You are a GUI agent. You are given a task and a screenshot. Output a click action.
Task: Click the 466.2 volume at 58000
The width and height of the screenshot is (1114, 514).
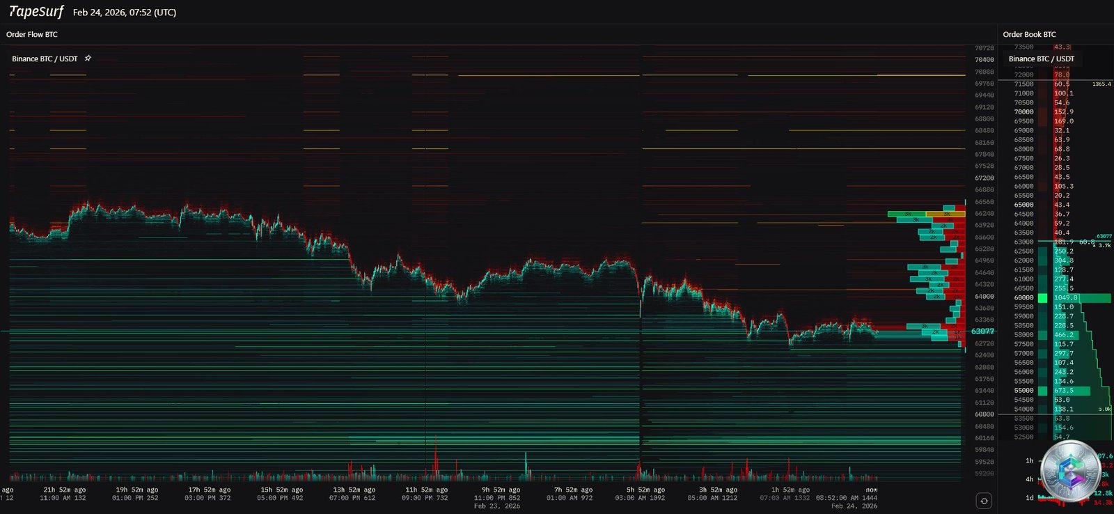click(1063, 335)
